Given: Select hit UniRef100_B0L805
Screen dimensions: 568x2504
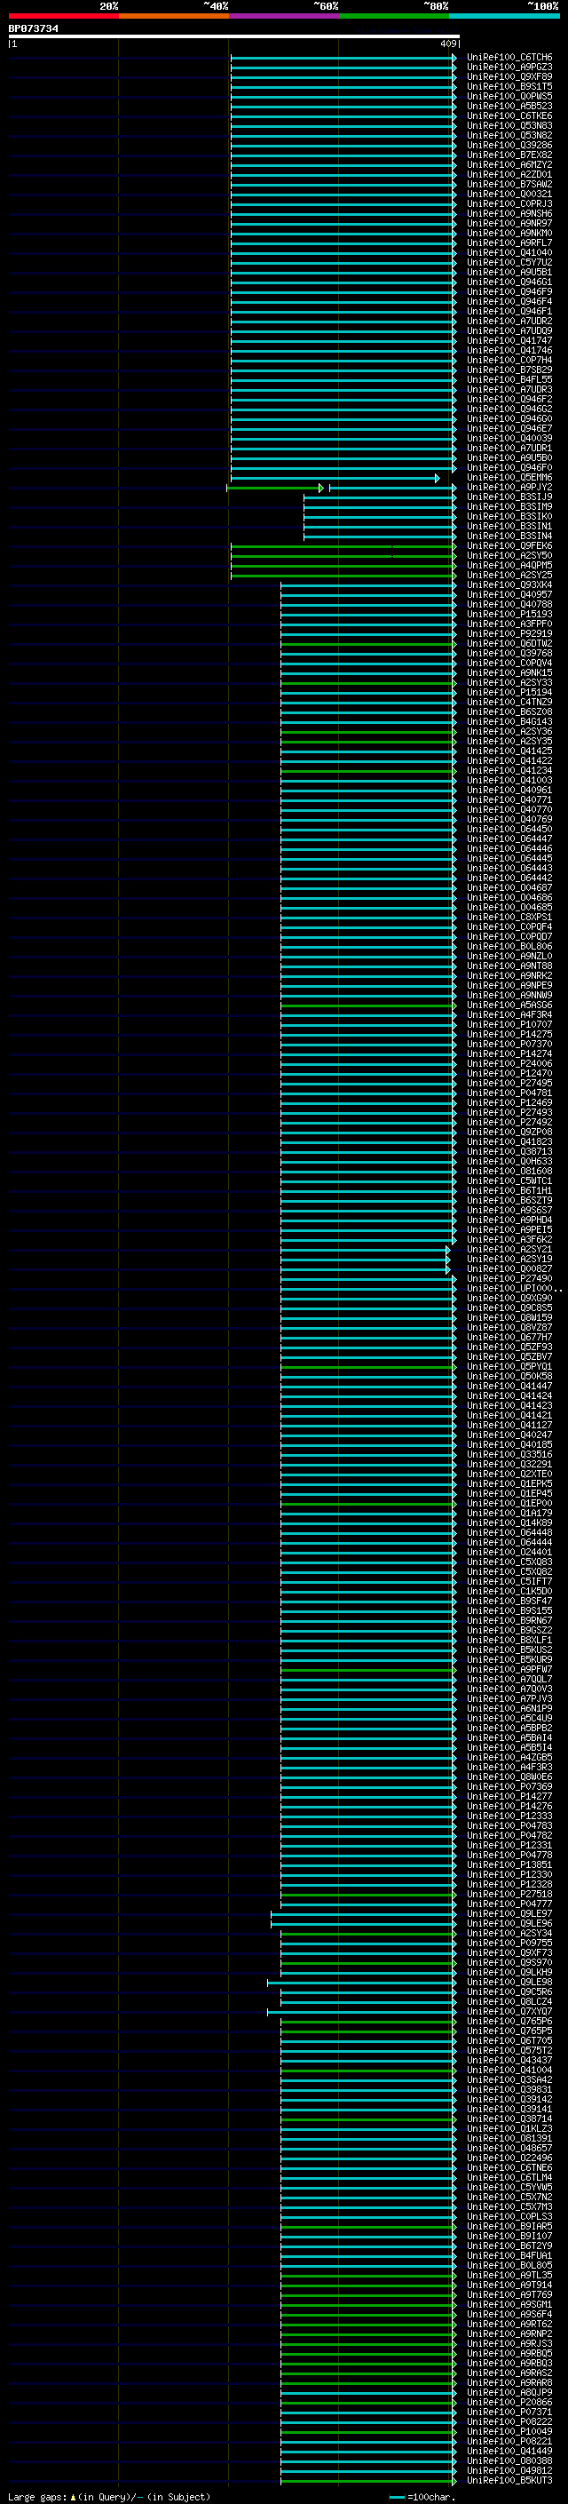Looking at the screenshot, I should click(509, 2265).
